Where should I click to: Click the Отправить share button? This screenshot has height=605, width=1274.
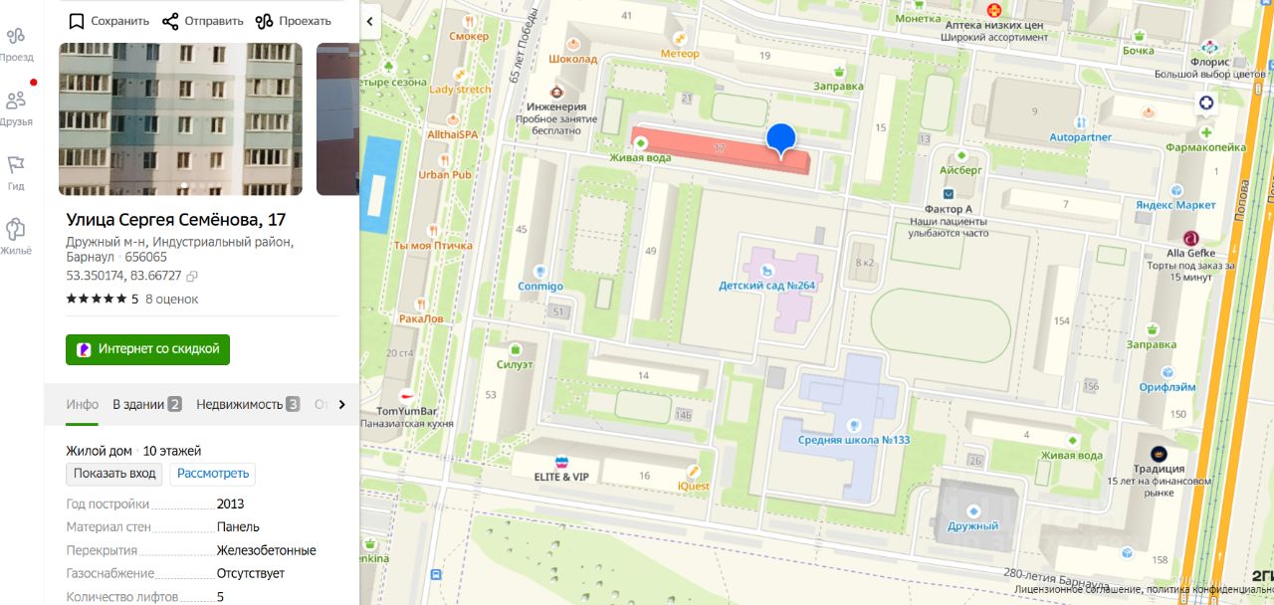(203, 21)
